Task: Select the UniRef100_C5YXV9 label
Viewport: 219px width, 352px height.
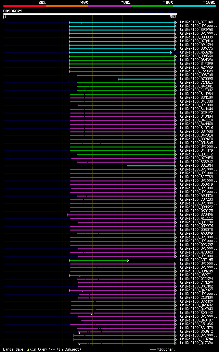Action: tap(197, 71)
